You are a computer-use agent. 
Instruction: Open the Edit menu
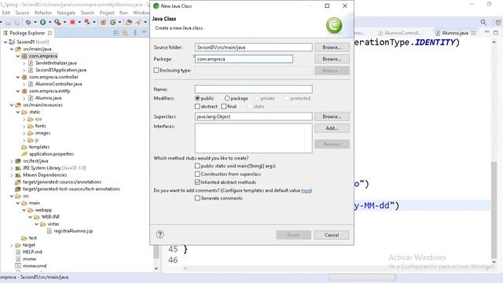[x=6, y=13]
